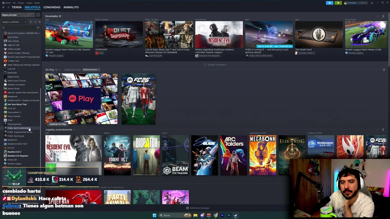The image size is (390, 219).
Task: Open the Beam Eye Tracker cover
Action: [175, 155]
